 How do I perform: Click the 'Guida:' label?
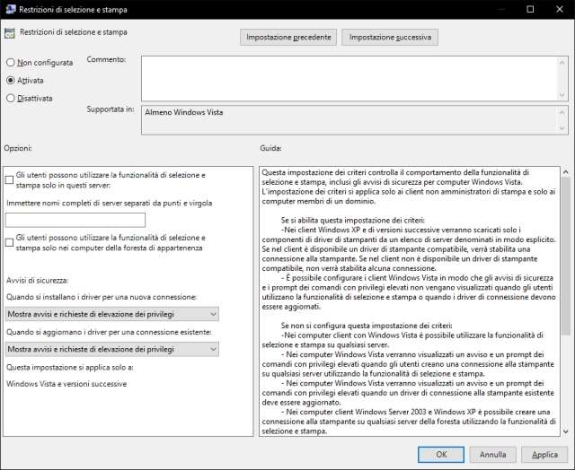[270, 148]
